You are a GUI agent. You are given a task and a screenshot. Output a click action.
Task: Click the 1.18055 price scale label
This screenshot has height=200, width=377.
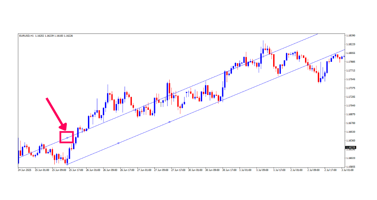pyautogui.click(x=350, y=53)
